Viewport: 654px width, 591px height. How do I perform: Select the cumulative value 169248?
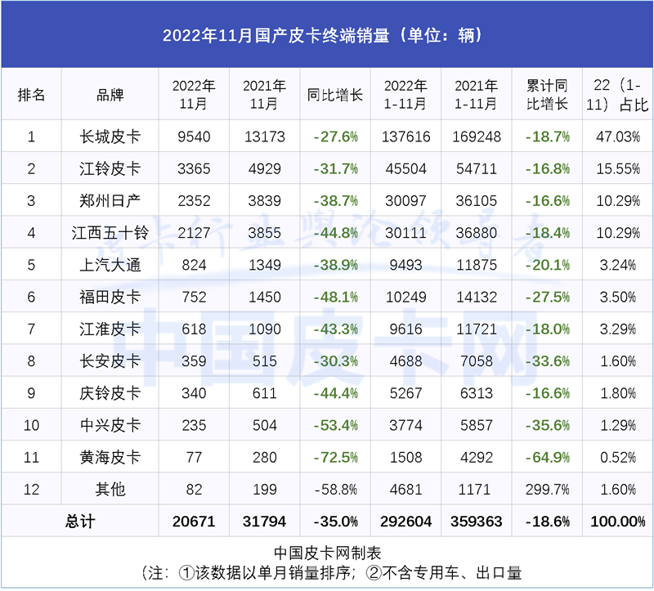tap(477, 137)
